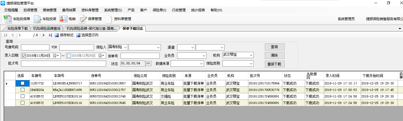Go to last page navigation icon
The image size is (403, 121).
click(50, 35)
